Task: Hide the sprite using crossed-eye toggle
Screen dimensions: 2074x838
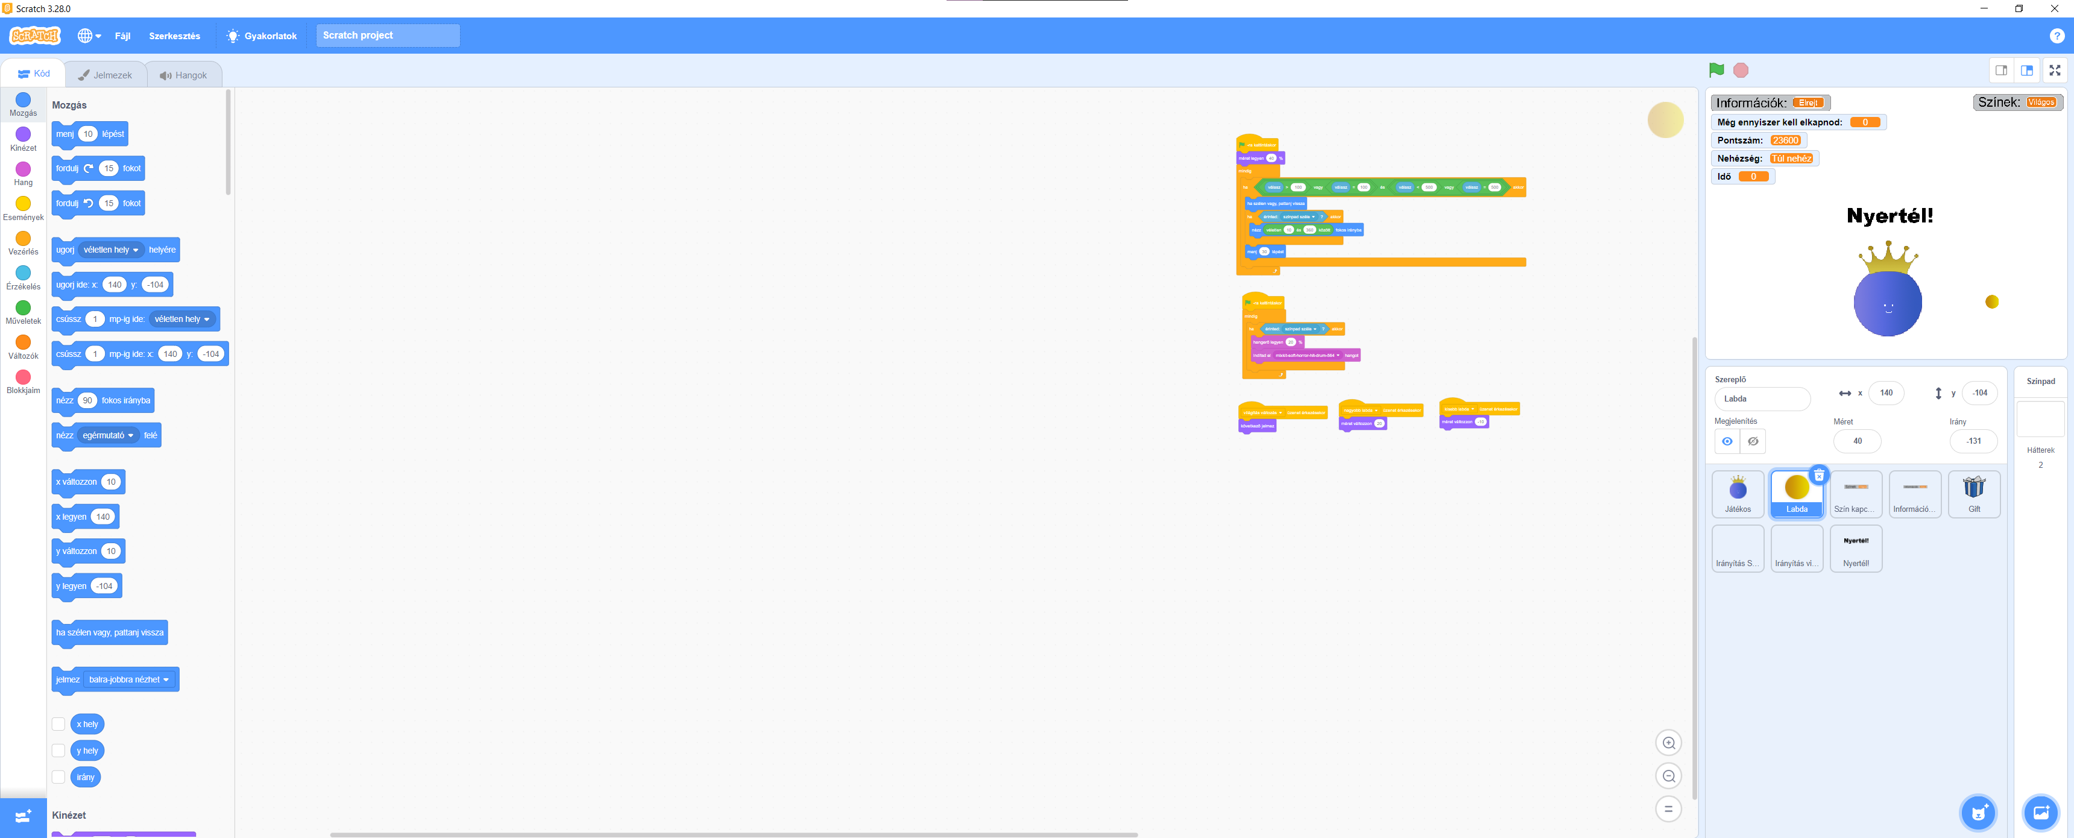Action: pos(1753,441)
